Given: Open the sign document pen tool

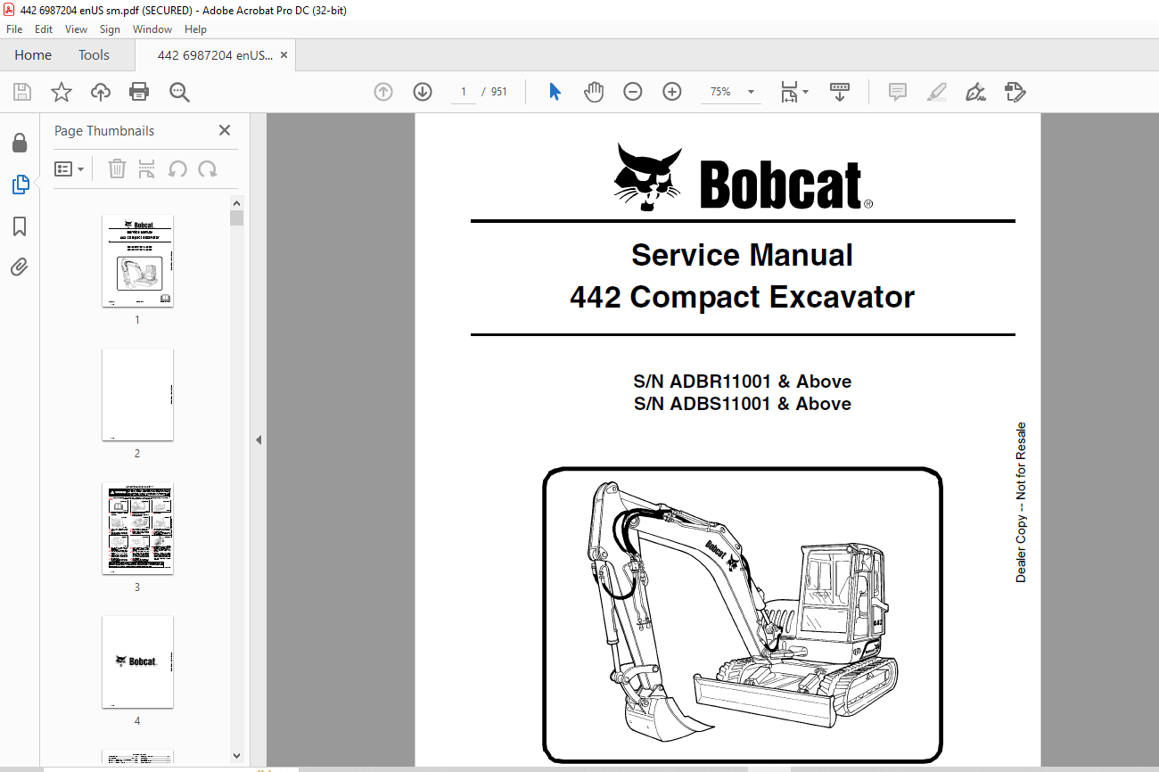Looking at the screenshot, I should (975, 92).
